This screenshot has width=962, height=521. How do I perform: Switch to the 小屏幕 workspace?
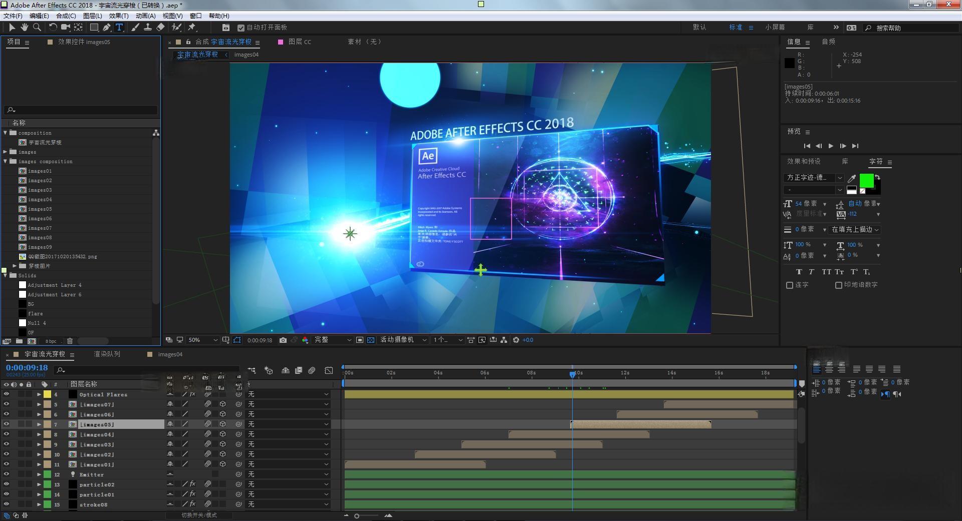tap(775, 28)
